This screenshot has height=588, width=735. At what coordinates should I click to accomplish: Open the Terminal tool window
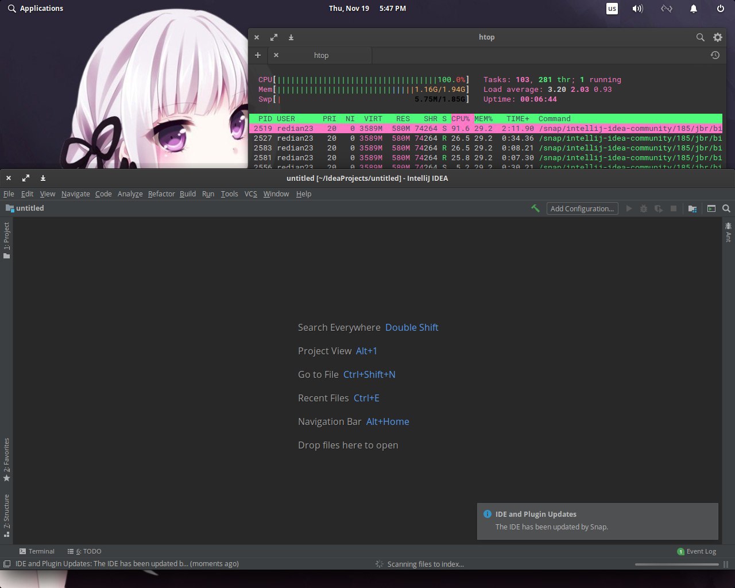[37, 551]
